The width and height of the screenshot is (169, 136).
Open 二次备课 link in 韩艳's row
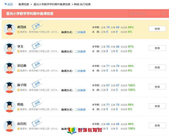point(80,110)
